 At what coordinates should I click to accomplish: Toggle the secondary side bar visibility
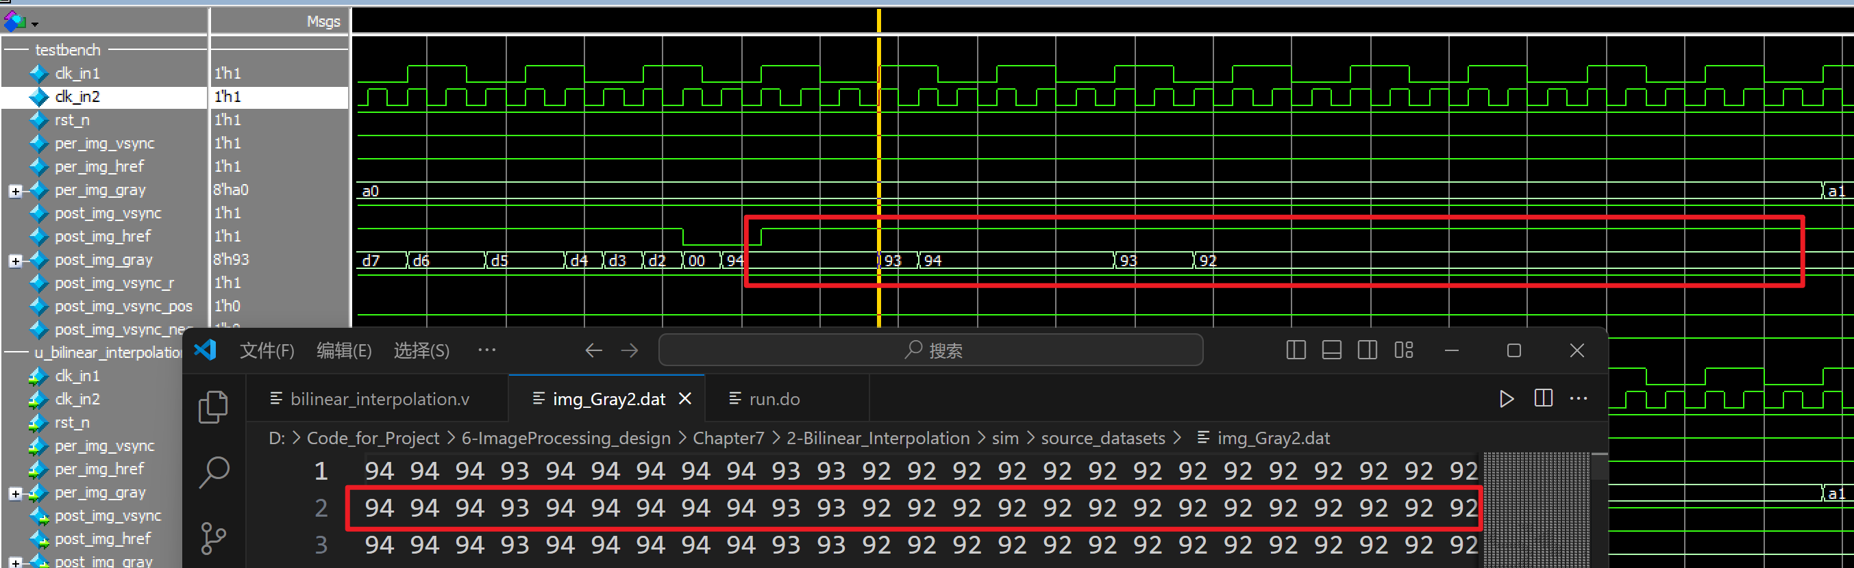point(1368,350)
